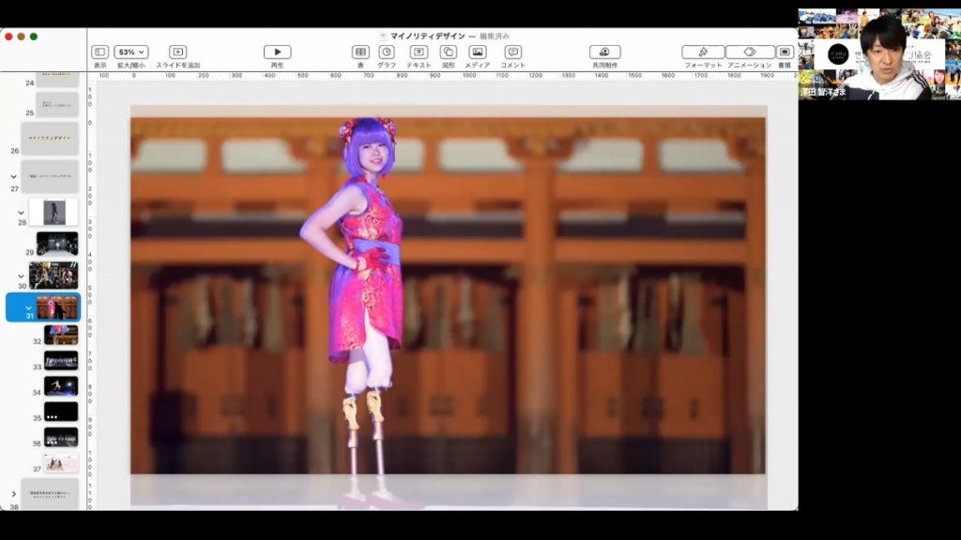Viewport: 961px width, 540px height.
Task: Add a comment with コメント icon
Action: tap(513, 52)
